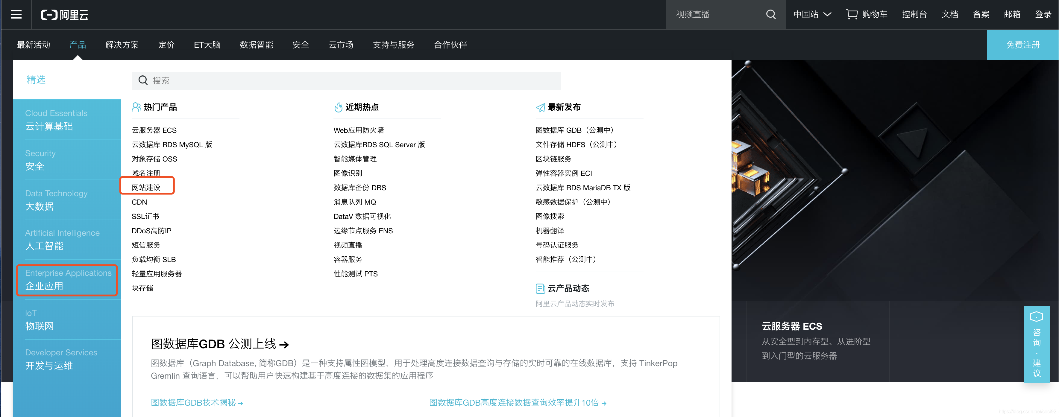Open 消息队列 MQ link

click(x=355, y=202)
